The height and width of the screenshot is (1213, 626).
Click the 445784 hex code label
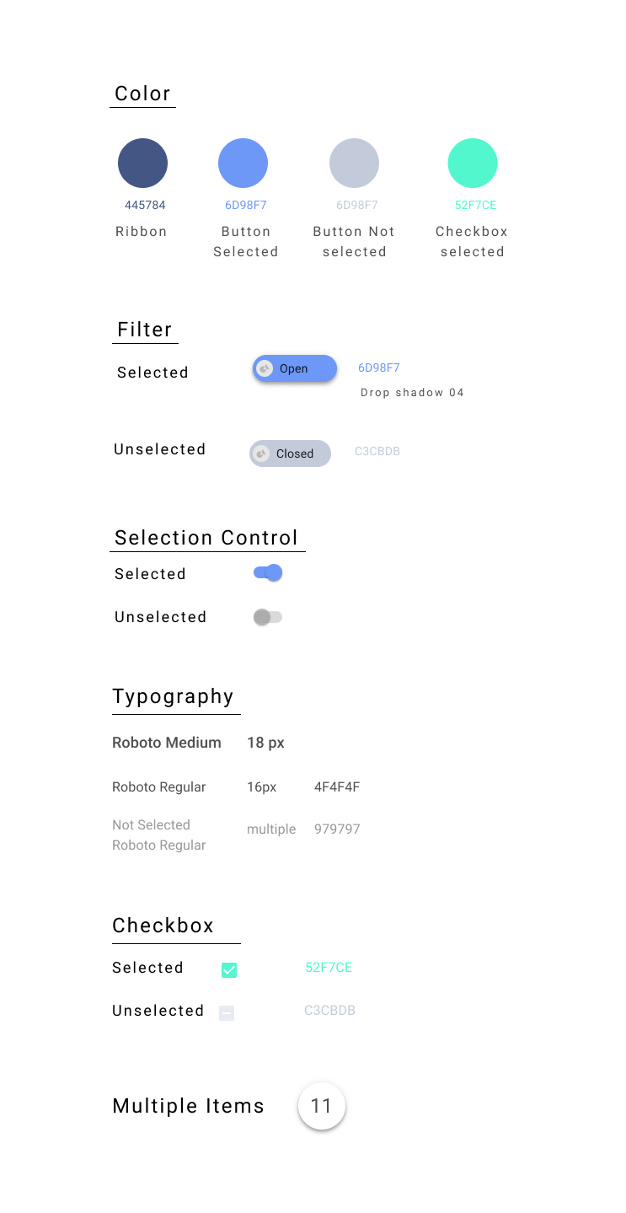click(x=145, y=205)
